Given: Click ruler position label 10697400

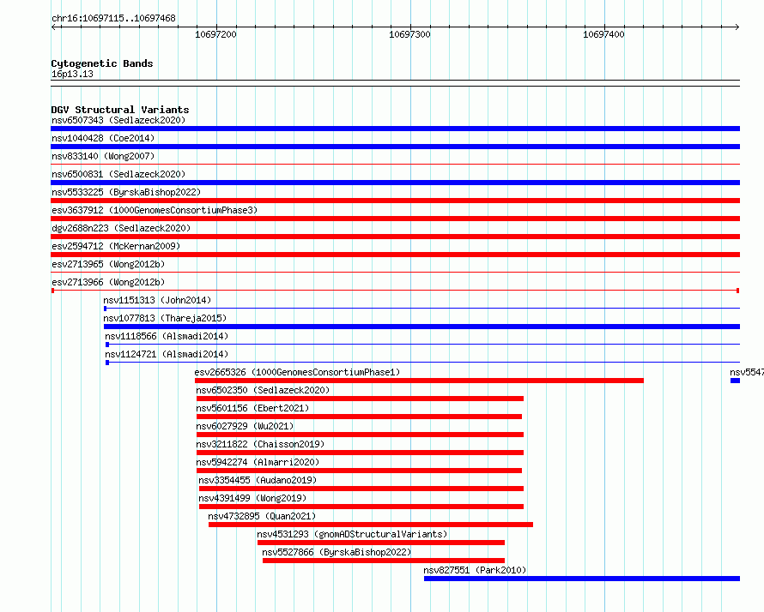Looking at the screenshot, I should click(x=603, y=34).
